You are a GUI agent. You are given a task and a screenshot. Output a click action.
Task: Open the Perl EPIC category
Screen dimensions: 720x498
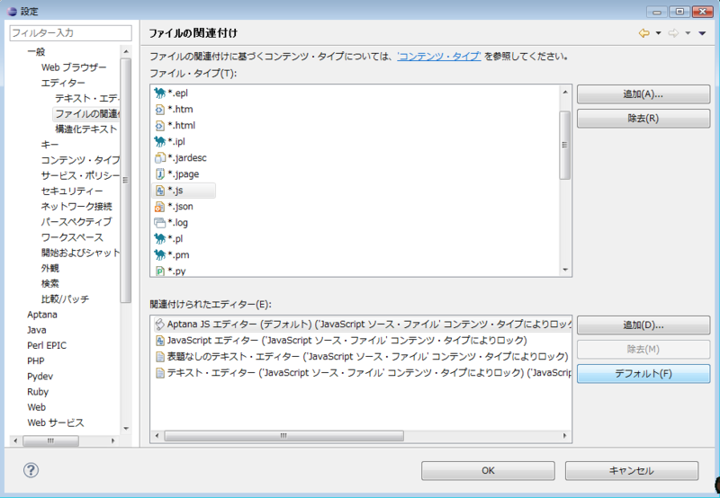pyautogui.click(x=47, y=345)
